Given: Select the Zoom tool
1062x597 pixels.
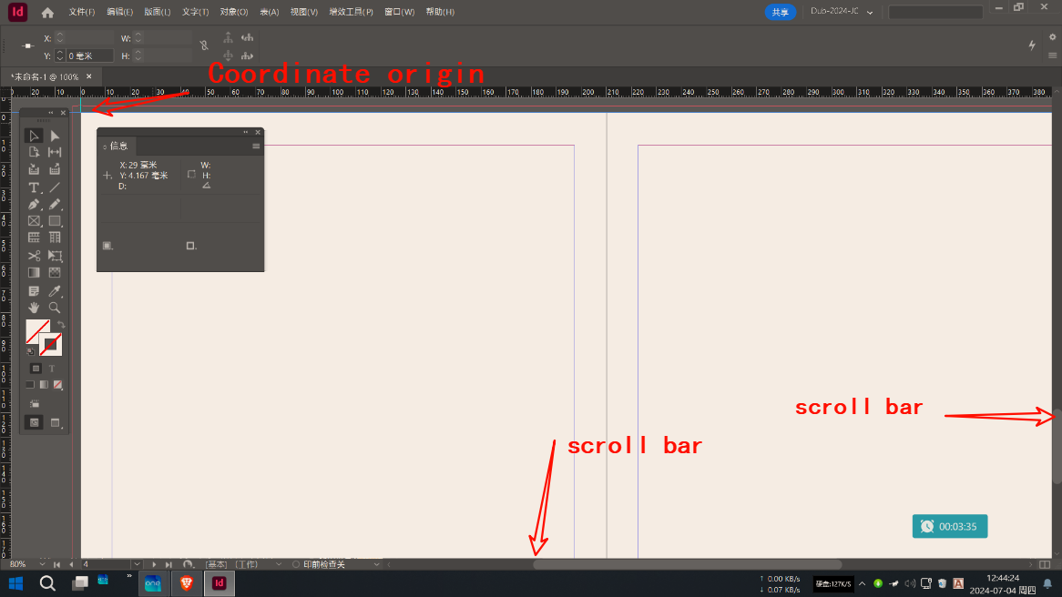Looking at the screenshot, I should point(55,308).
